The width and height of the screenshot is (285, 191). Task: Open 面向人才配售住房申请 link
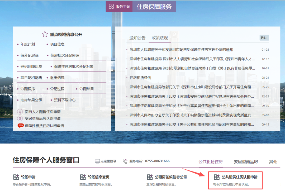pos(43,112)
